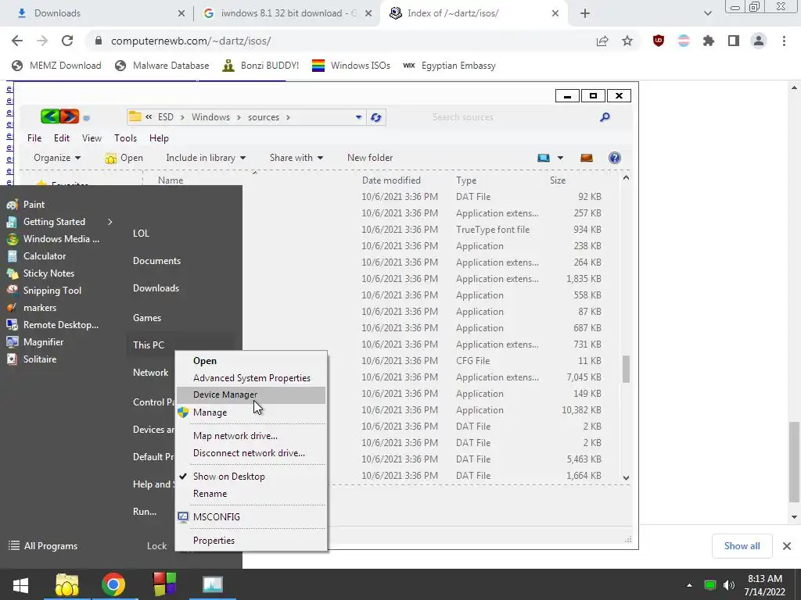Click the Chrome address bar URL
The width and height of the screenshot is (801, 600).
click(191, 41)
